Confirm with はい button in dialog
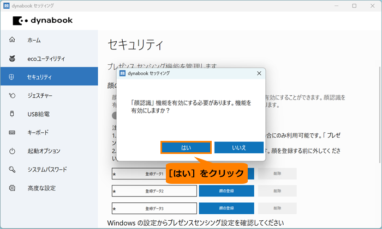 pos(186,147)
